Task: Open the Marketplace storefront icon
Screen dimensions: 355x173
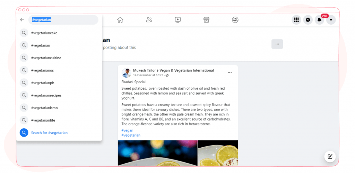Action: click(206, 20)
